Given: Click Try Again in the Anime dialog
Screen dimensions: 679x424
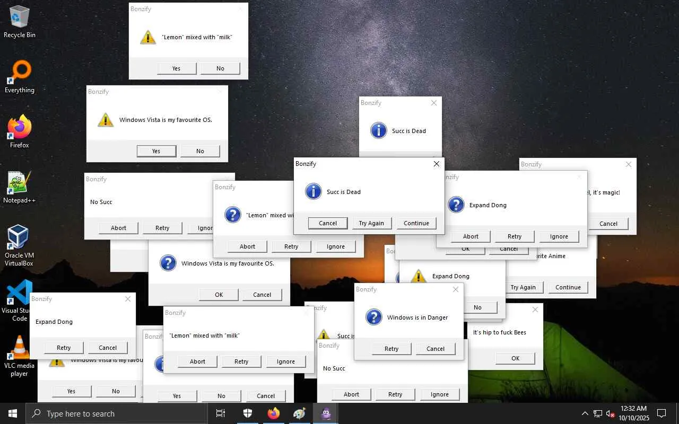Looking at the screenshot, I should (523, 287).
